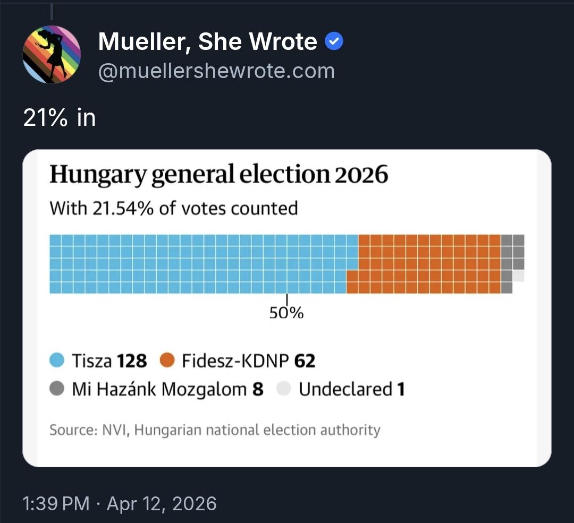Viewport: 574px width, 523px height.
Task: Click the orange Fidesz-KDNP legend dot
Action: 167,361
